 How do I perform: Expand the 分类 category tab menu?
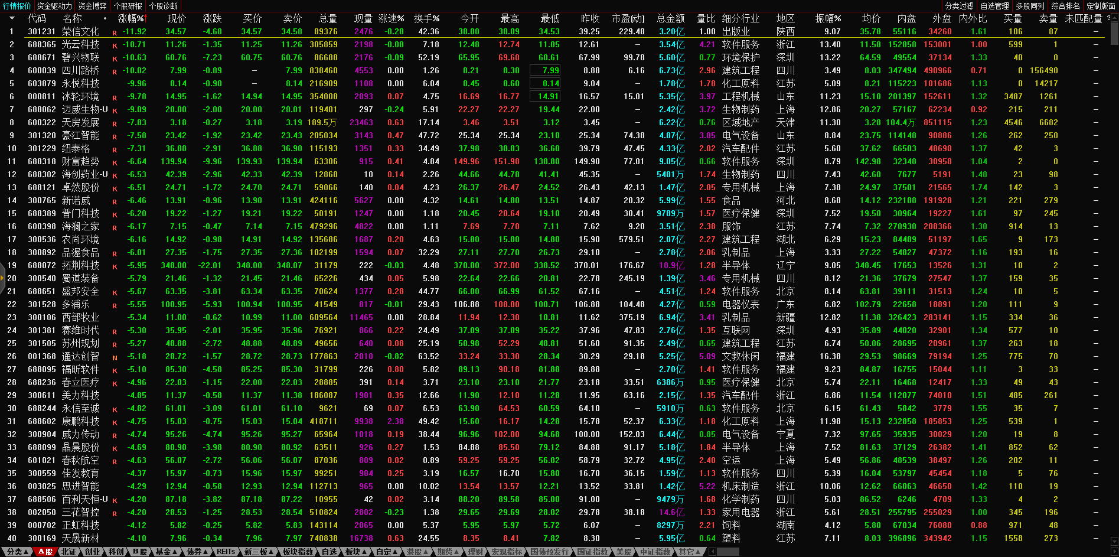(x=17, y=552)
